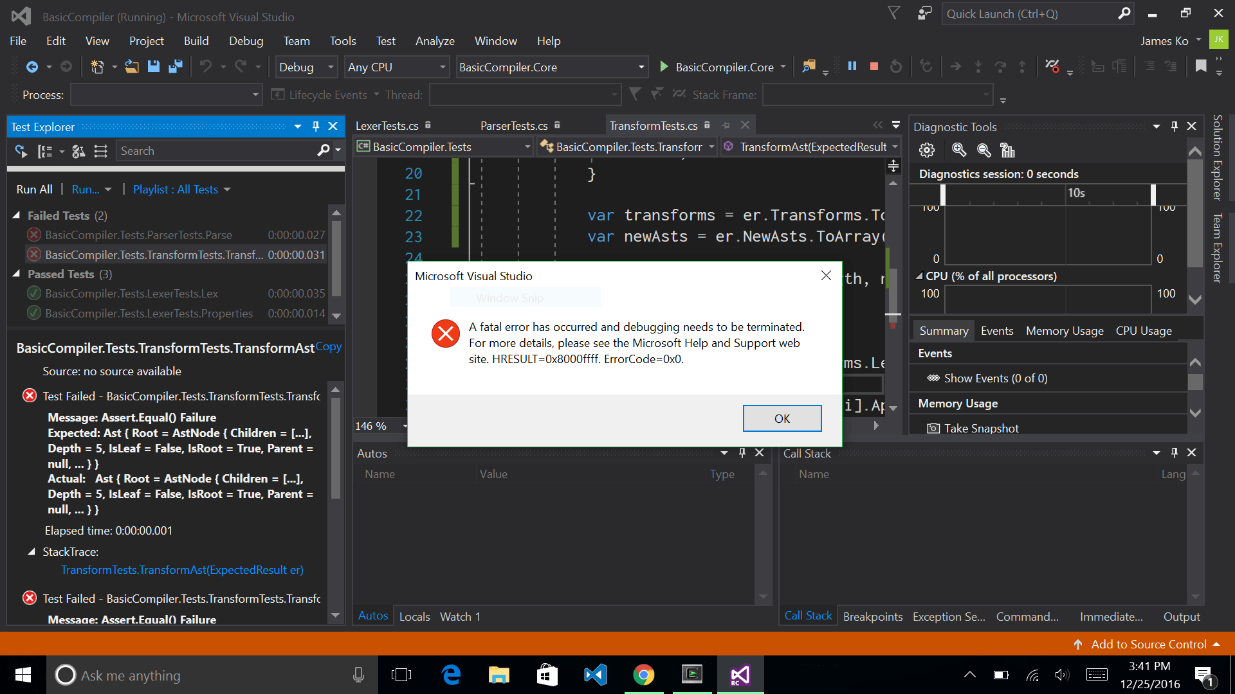Click Take Snapshot camera icon
The image size is (1235, 694).
[x=933, y=429]
